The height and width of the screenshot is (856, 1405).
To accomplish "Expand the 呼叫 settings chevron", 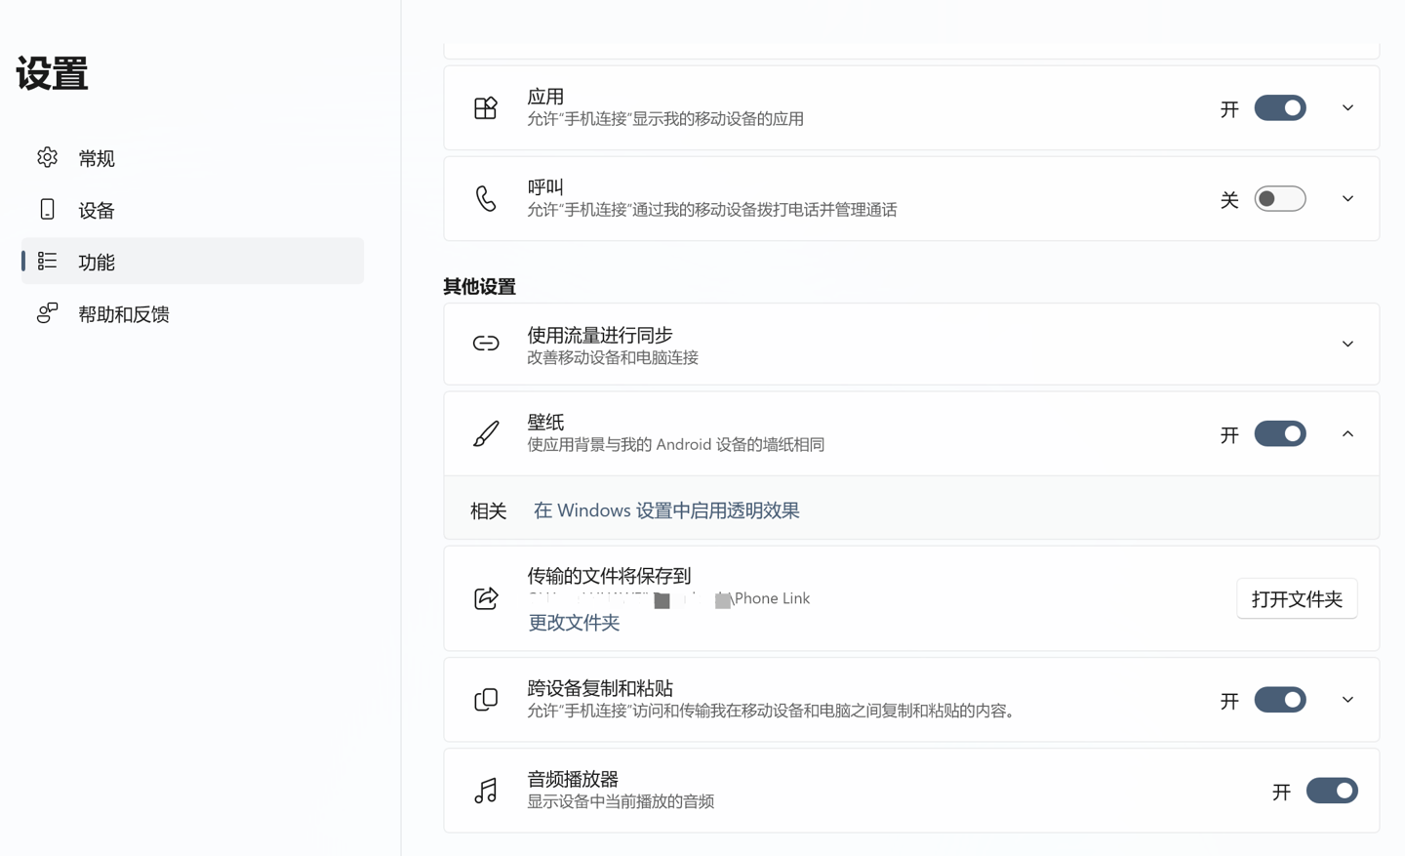I will 1347,198.
